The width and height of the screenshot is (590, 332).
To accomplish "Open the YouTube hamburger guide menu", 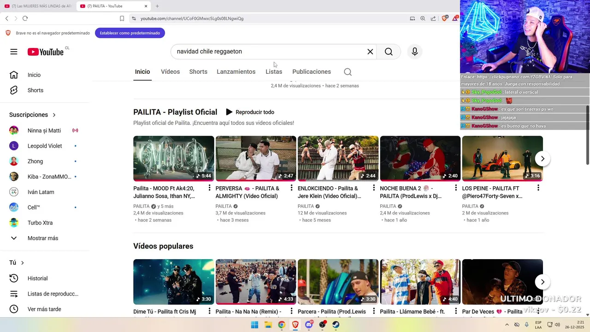I will 14,52.
